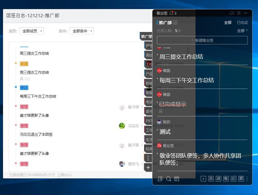This screenshot has width=258, height=195.
Task: Open the 全部成员 members dropdown
Action: (x=31, y=31)
